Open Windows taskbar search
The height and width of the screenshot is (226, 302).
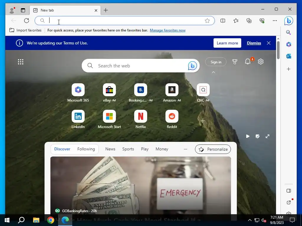click(x=21, y=220)
